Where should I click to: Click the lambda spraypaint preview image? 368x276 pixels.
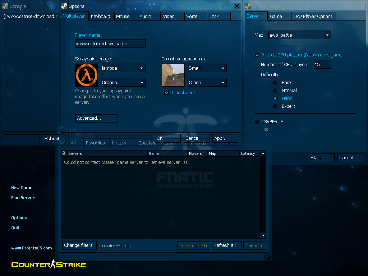pyautogui.click(x=87, y=75)
